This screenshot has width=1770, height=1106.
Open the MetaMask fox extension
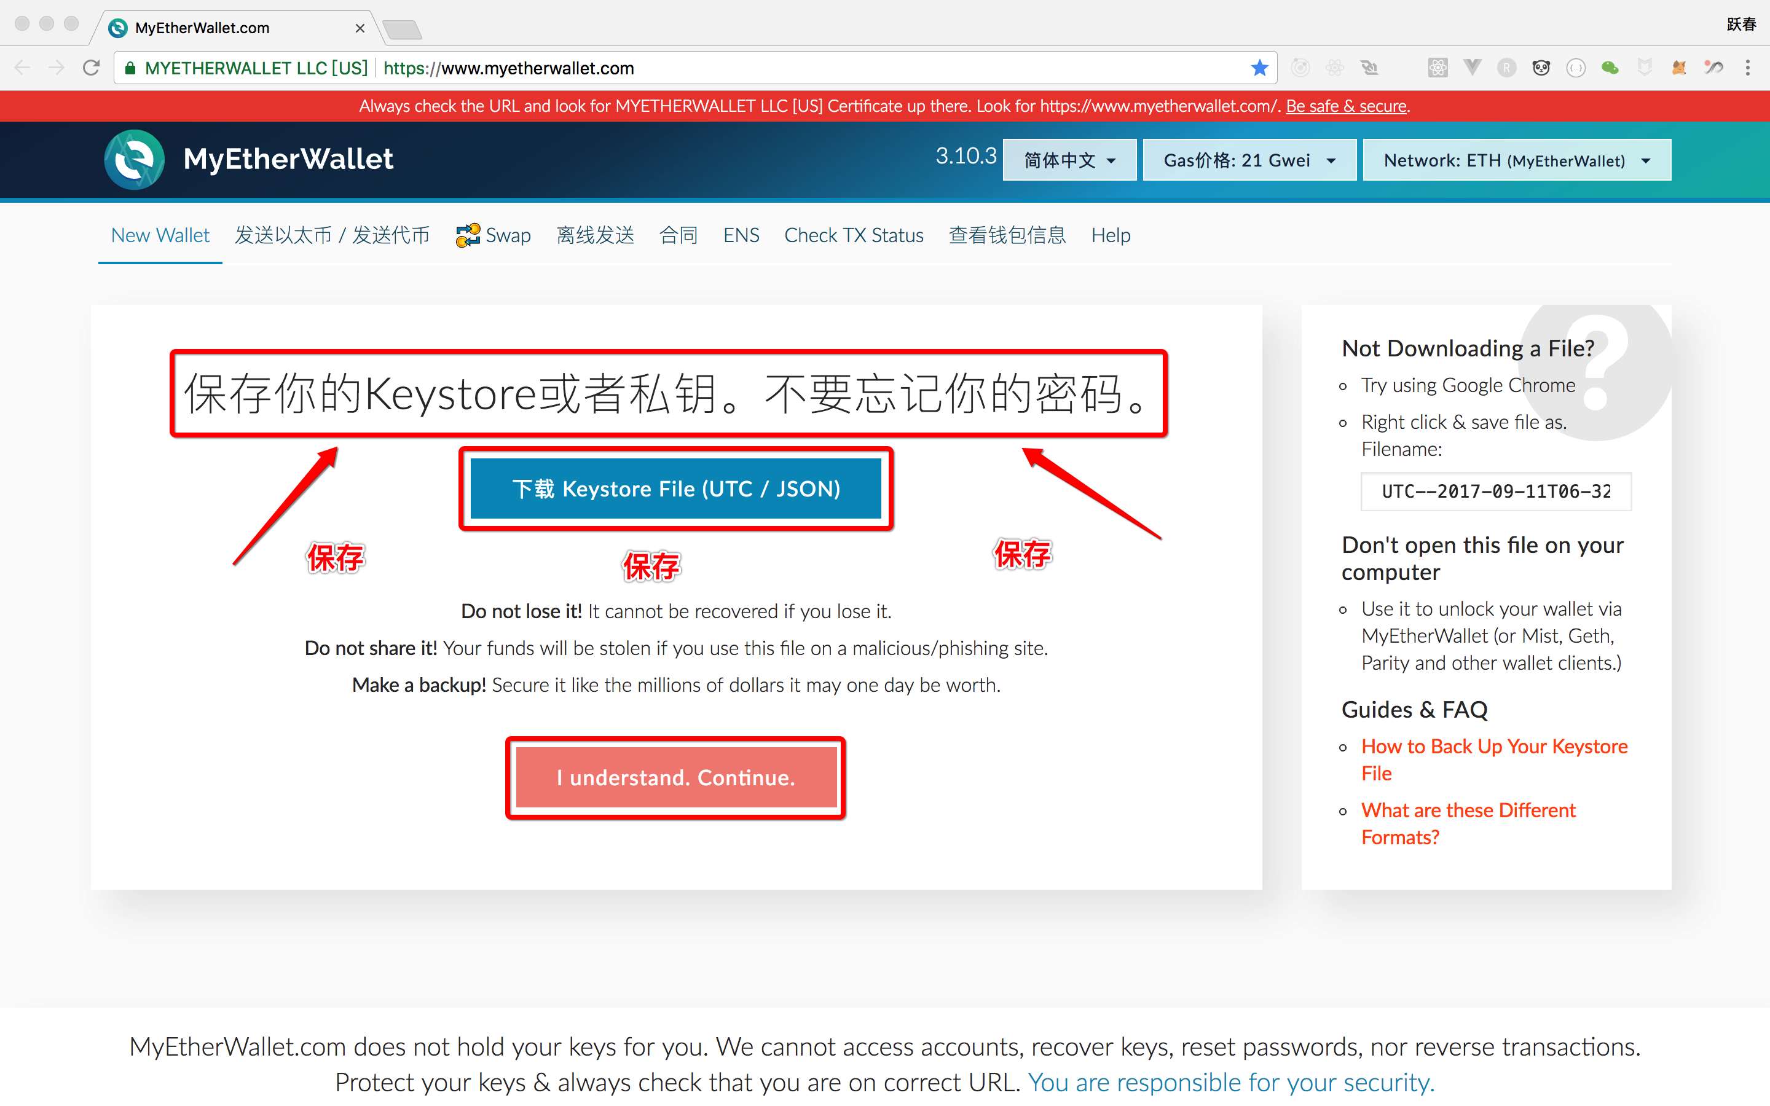[1678, 68]
